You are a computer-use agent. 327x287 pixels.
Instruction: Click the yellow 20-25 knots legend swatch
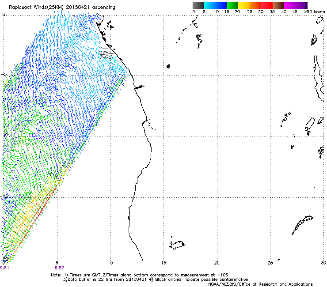(x=244, y=5)
